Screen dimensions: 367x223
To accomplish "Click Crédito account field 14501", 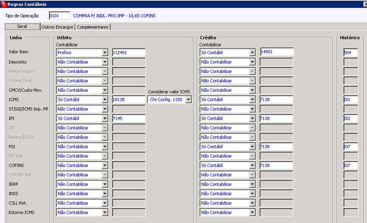I will pyautogui.click(x=277, y=52).
